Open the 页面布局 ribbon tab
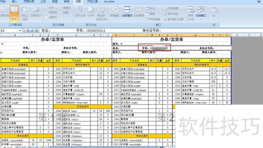This screenshot has width=263, height=148. (29, 2)
